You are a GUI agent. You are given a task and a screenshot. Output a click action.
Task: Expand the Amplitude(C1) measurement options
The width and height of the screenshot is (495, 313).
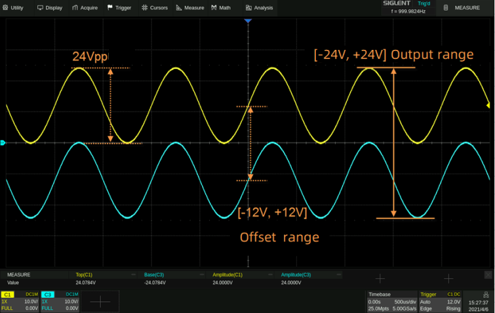pyautogui.click(x=269, y=274)
